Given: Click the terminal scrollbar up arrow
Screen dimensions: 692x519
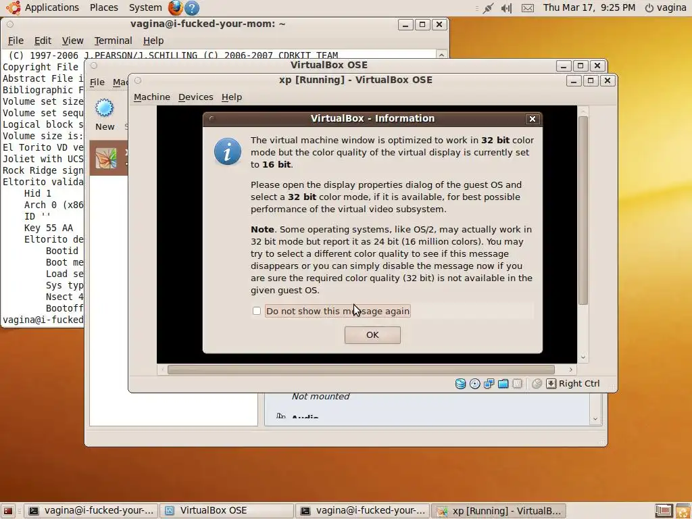Looking at the screenshot, I should click(441, 54).
